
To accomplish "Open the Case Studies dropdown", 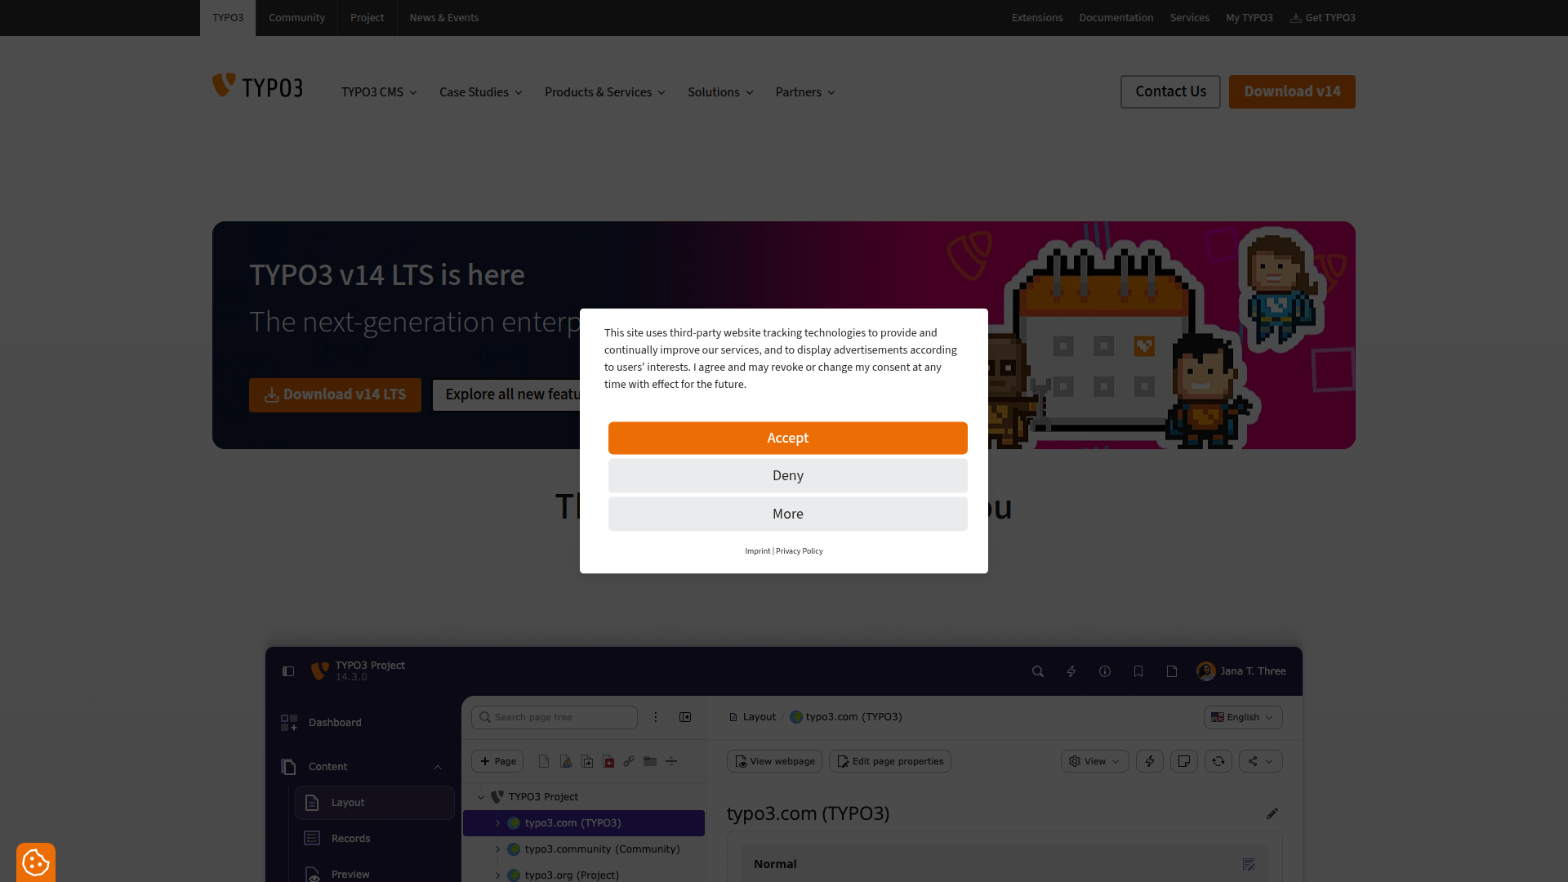I will 480,92.
